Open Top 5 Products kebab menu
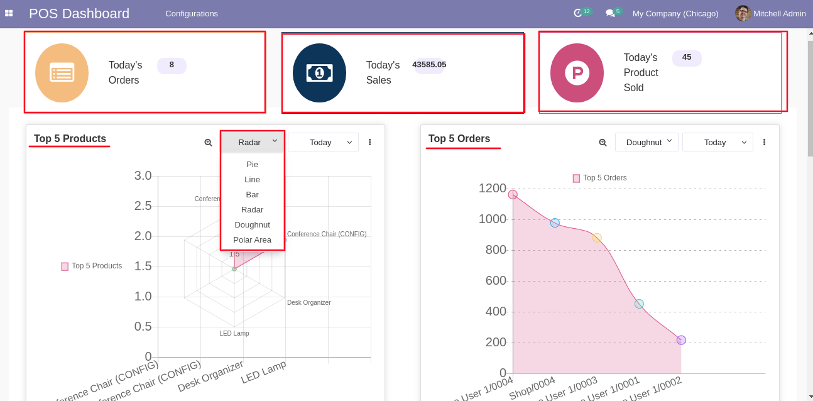The image size is (813, 401). click(x=369, y=142)
